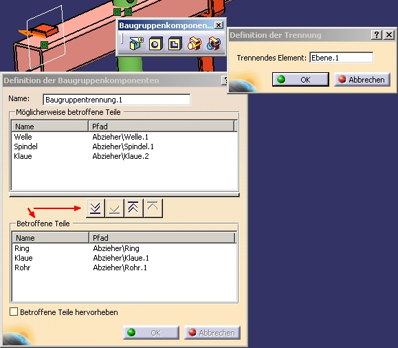Select the Spindel row in upper list
Screen dimensions: 398x348
coord(124,146)
